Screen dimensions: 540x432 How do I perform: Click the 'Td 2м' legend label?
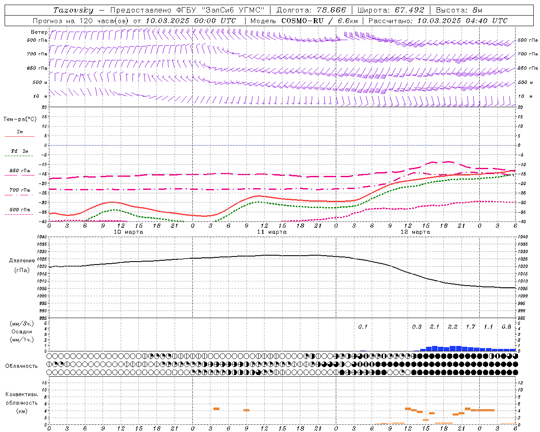pyautogui.click(x=19, y=151)
